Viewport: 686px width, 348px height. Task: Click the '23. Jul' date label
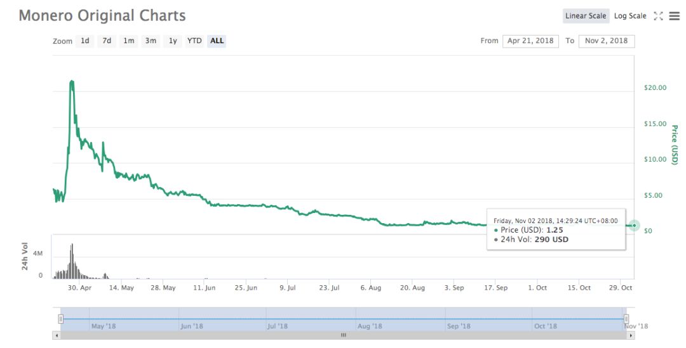click(x=330, y=288)
